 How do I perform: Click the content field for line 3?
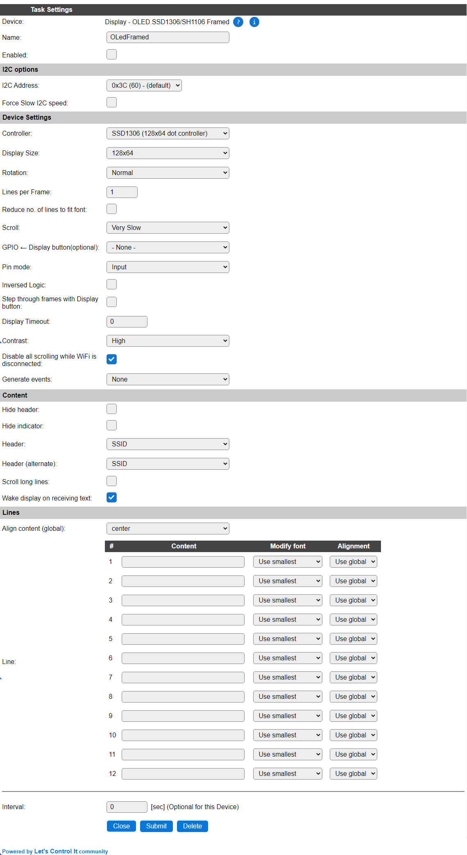click(x=183, y=600)
